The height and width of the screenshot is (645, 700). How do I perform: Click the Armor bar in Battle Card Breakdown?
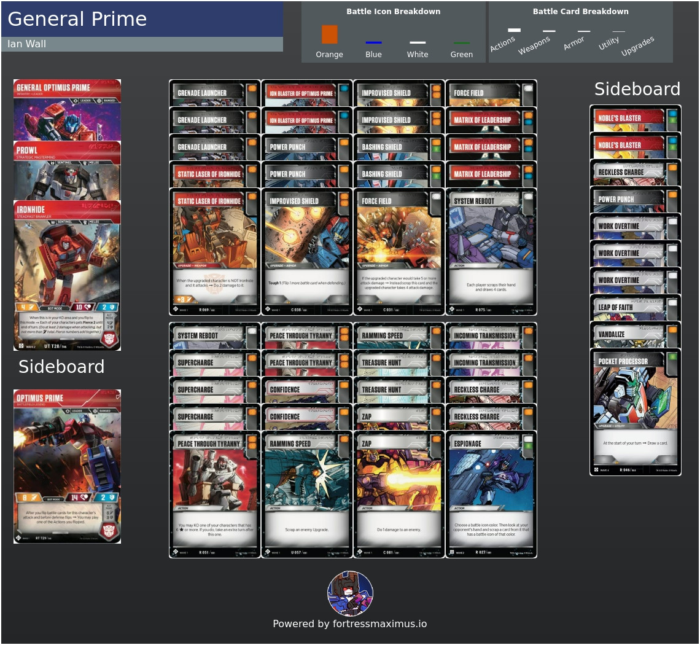[584, 31]
